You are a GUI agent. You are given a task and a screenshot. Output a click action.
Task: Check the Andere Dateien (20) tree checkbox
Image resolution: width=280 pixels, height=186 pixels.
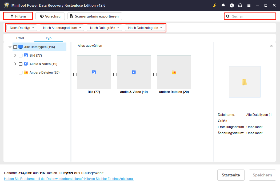point(21,73)
